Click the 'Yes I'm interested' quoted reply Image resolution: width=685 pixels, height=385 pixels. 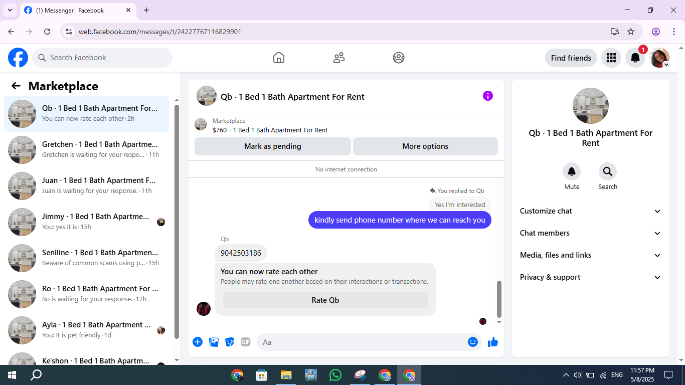coord(460,205)
